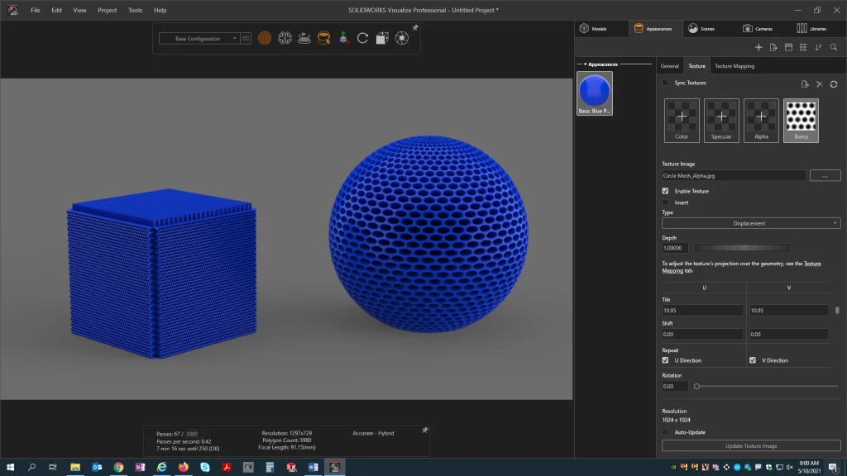This screenshot has height=476, width=847.
Task: Click the camera aperture render icon
Action: click(401, 38)
